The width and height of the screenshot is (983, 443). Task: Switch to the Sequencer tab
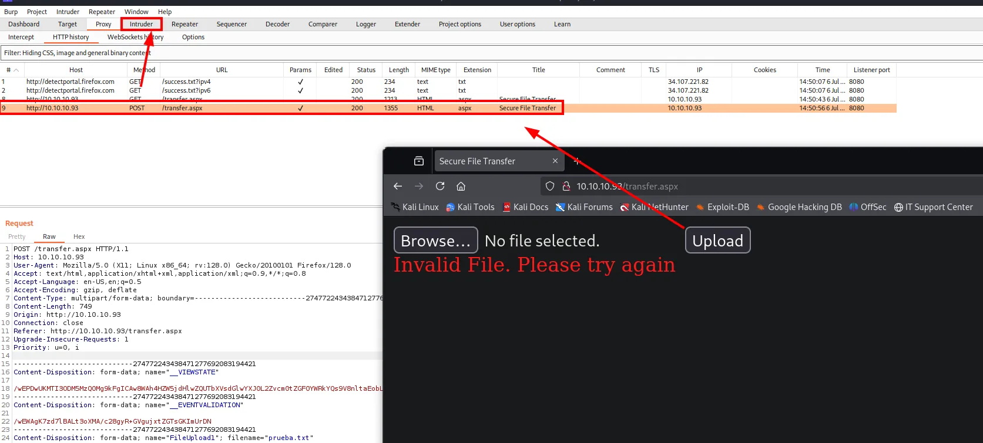point(232,24)
